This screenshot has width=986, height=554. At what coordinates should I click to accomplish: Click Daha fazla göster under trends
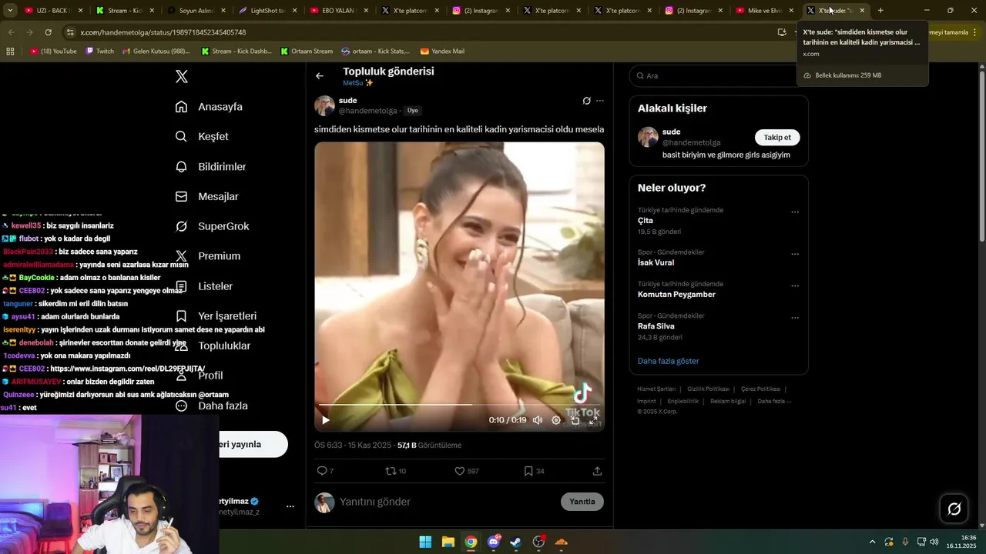(x=669, y=361)
